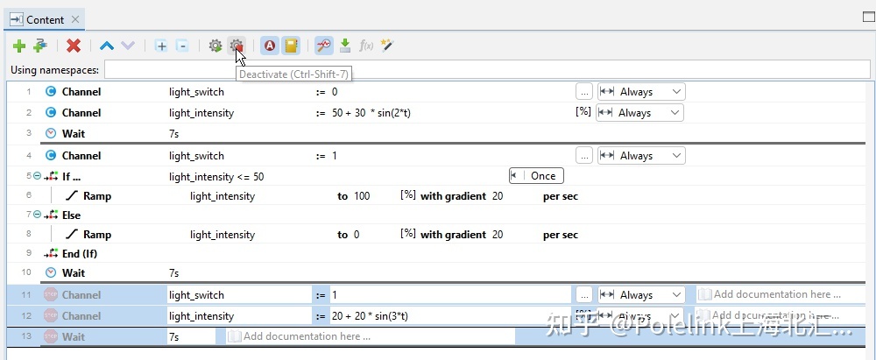Click the Ramp target value 100

(x=362, y=196)
